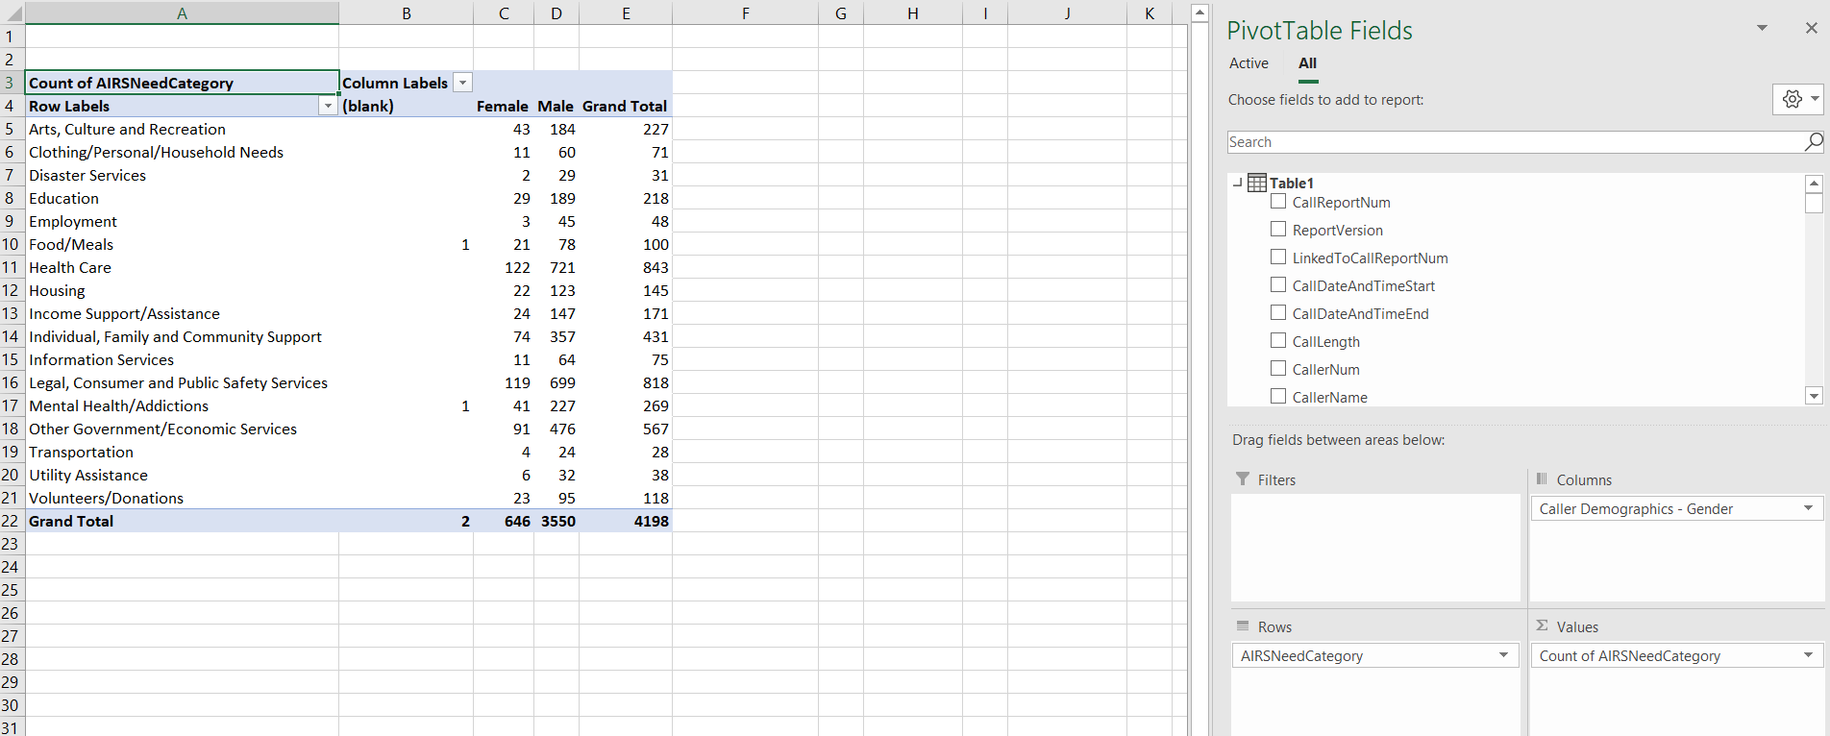Select column E header
Screen dimensions: 1830x736
[626, 13]
